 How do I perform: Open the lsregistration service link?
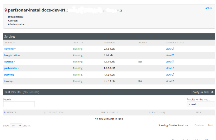(12, 55)
